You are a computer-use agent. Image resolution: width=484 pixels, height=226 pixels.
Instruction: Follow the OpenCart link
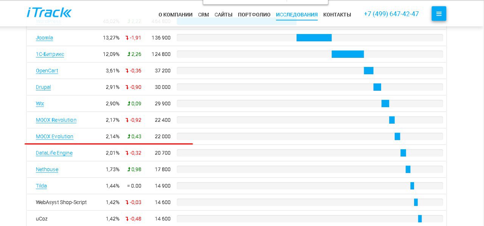coord(47,71)
